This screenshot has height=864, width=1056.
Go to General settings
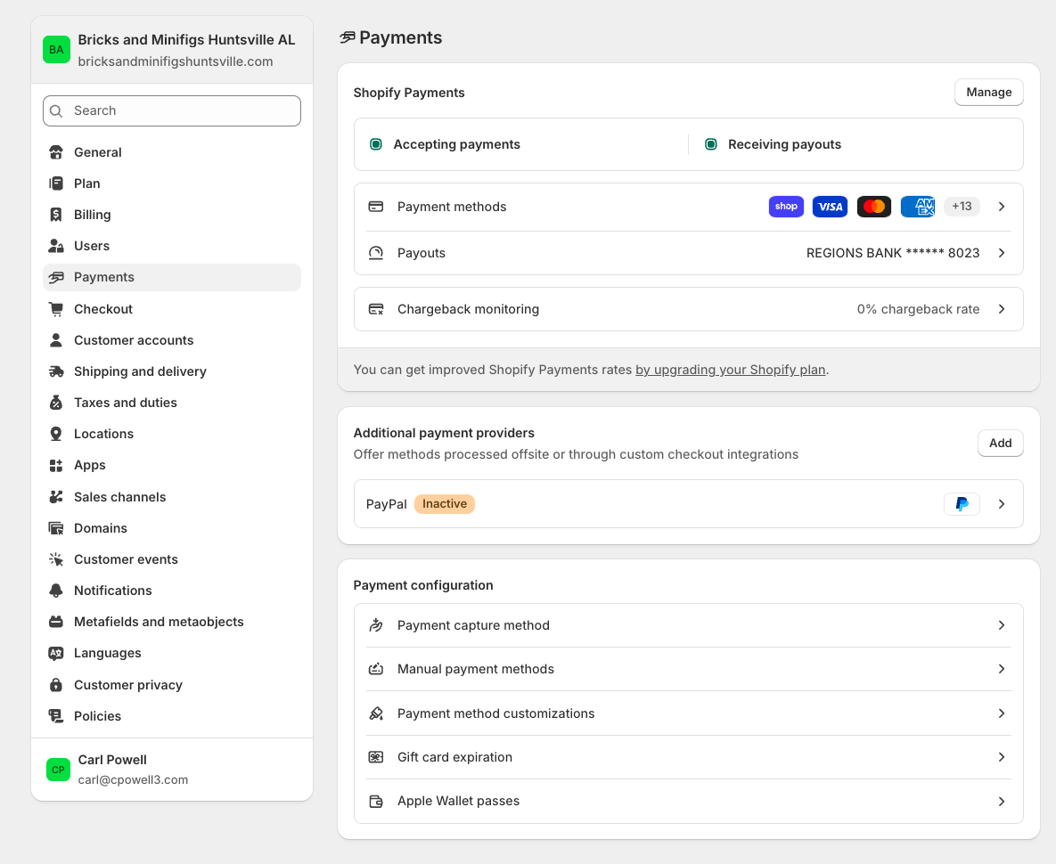pyautogui.click(x=172, y=152)
